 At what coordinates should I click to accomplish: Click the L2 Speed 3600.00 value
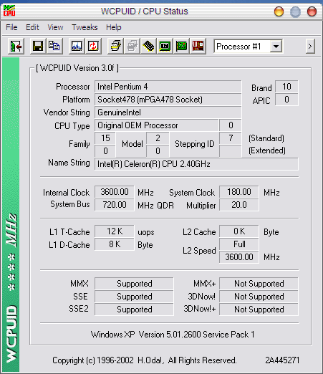click(239, 257)
